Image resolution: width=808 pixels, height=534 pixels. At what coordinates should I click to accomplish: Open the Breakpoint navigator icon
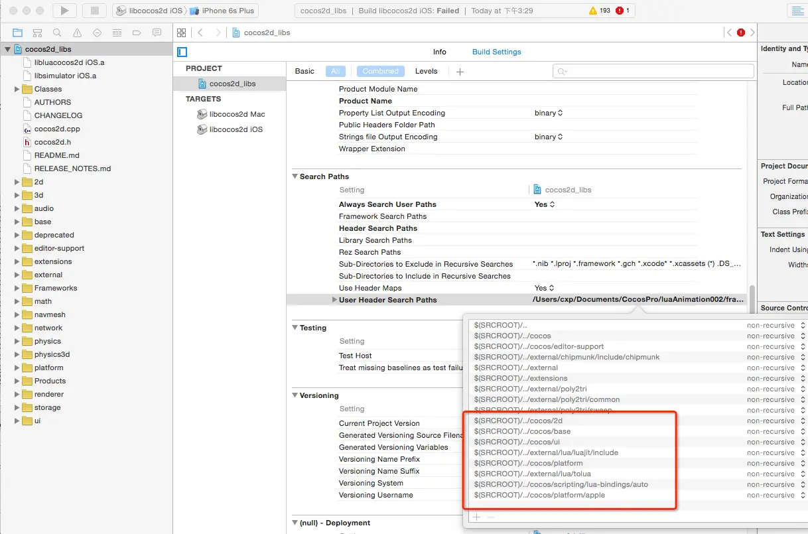(137, 33)
